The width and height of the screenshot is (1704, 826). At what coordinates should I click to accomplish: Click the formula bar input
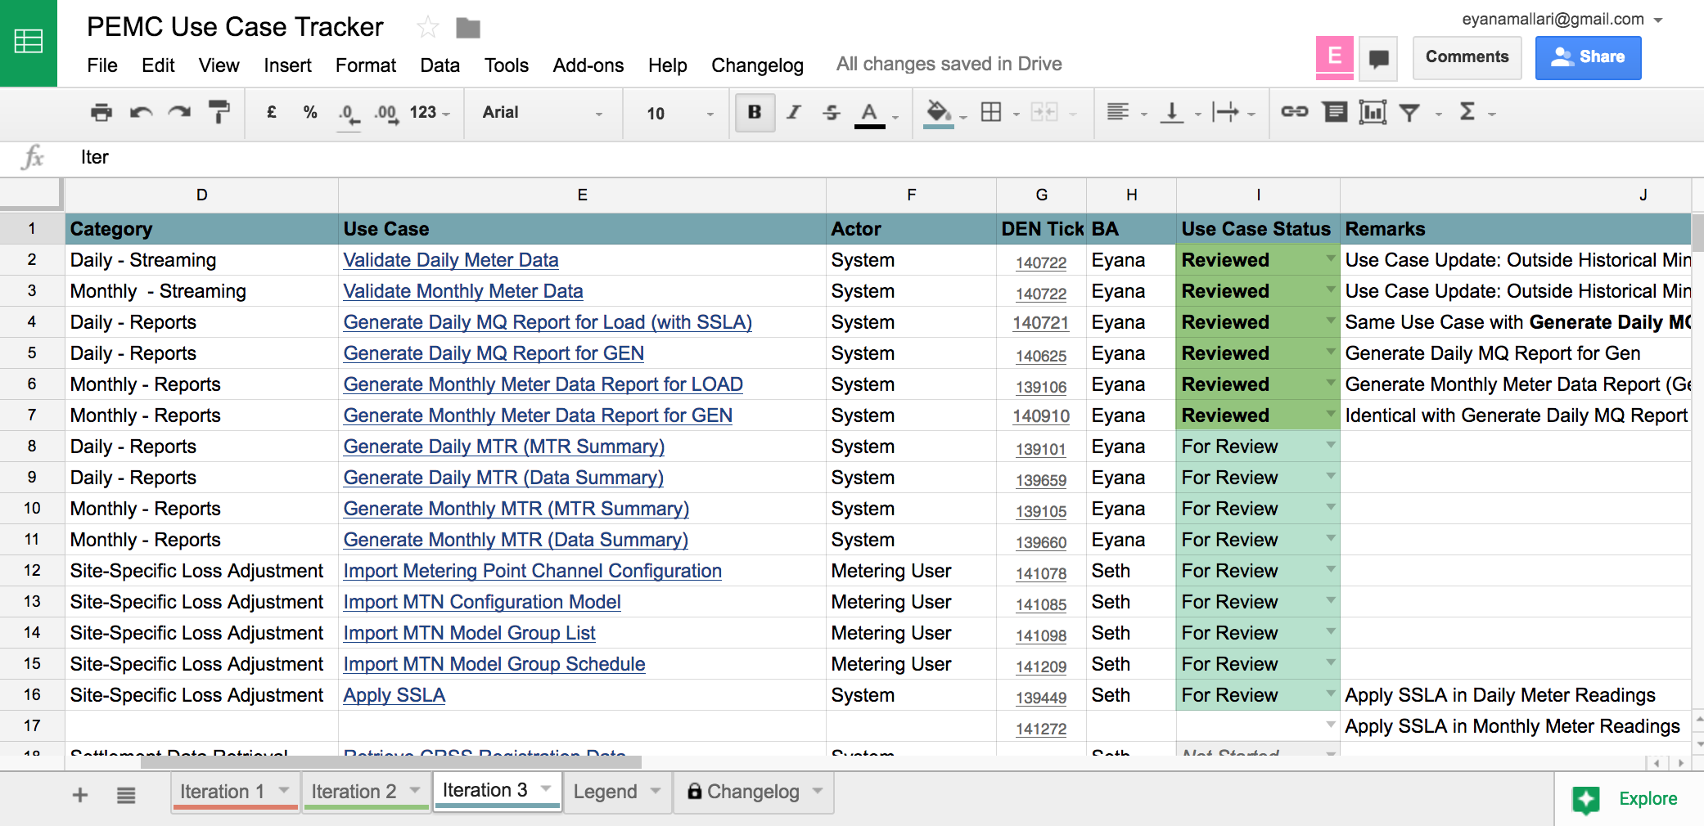884,158
